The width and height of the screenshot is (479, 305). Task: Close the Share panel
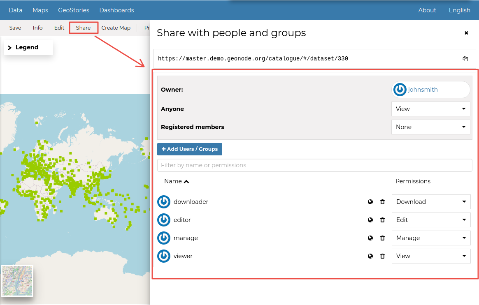pos(466,33)
